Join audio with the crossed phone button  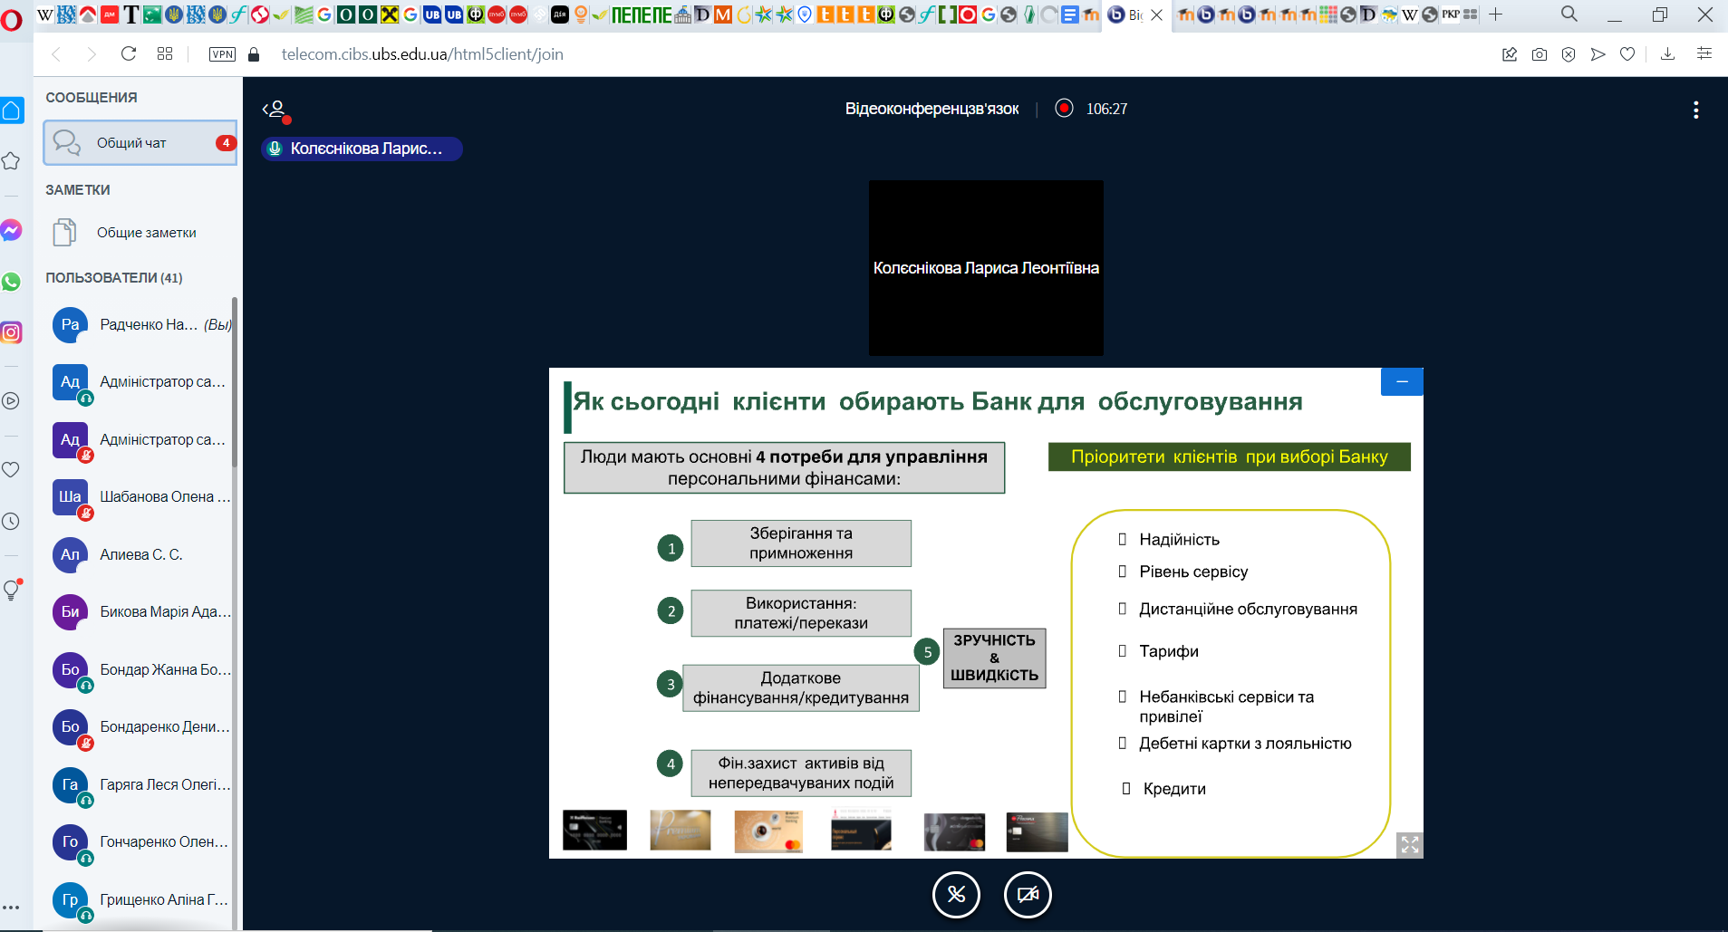point(956,895)
